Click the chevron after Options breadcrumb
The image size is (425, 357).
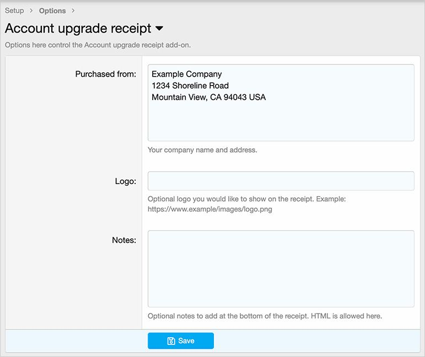point(73,10)
